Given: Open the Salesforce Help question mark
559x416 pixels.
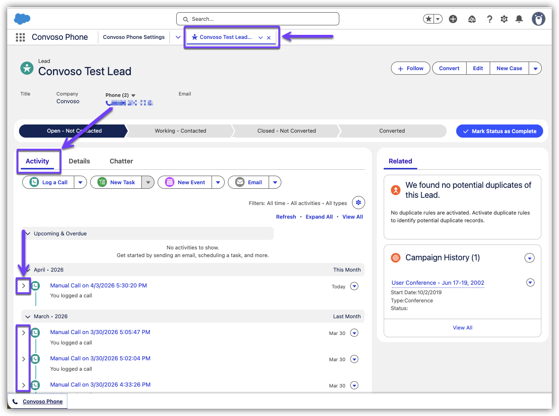Looking at the screenshot, I should 489,19.
